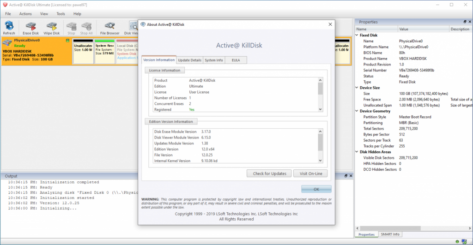Select the Registered row in License Information

coord(236,110)
